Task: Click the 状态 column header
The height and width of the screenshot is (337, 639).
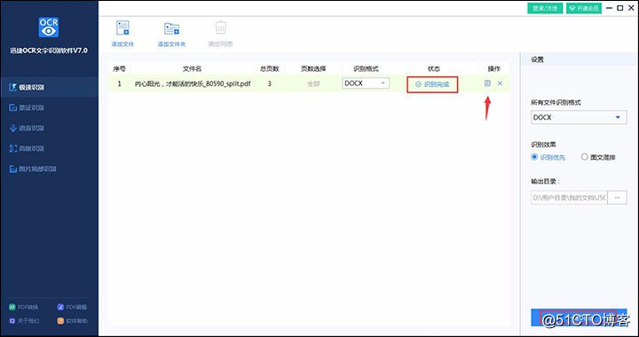Action: (434, 69)
